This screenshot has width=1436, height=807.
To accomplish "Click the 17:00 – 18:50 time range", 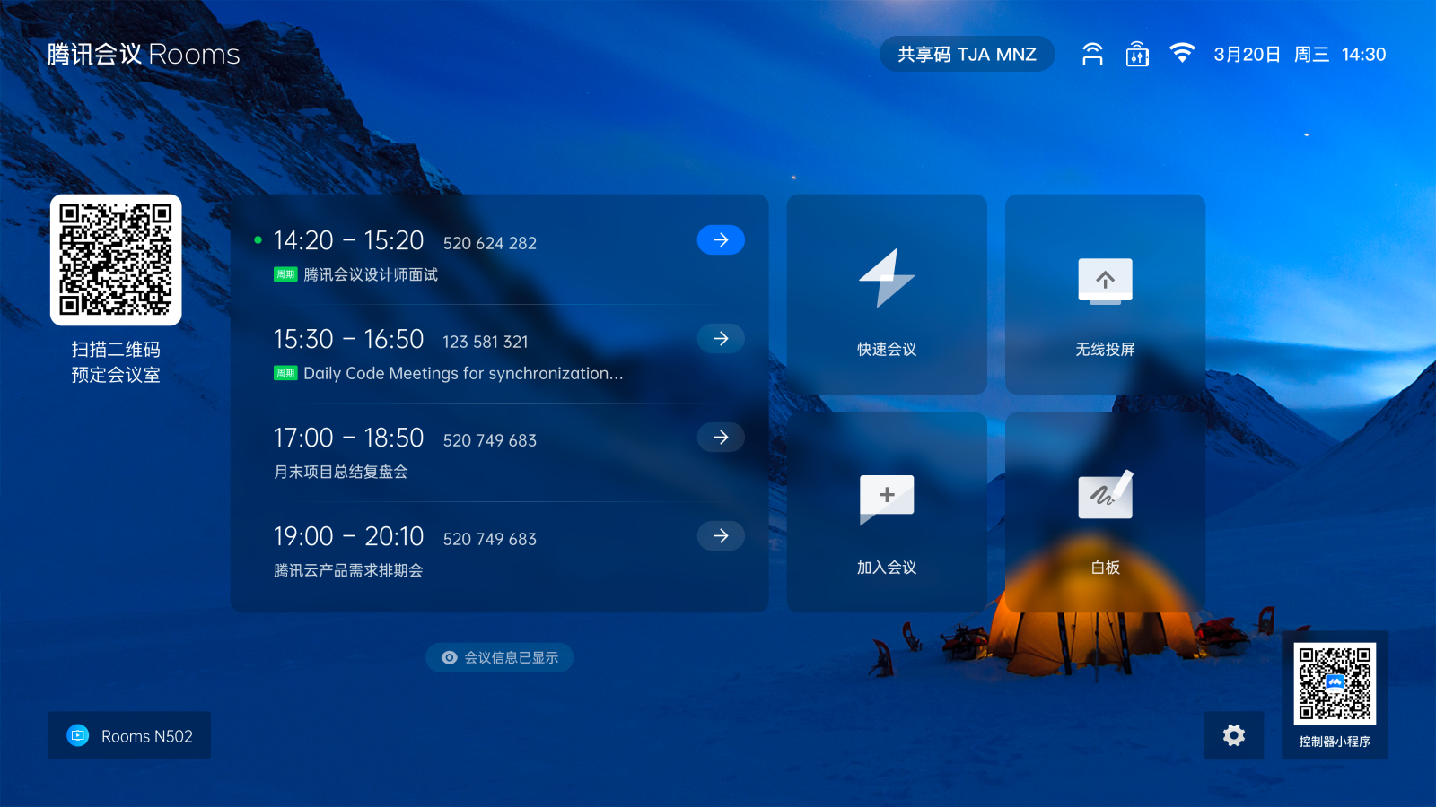I will pos(348,438).
